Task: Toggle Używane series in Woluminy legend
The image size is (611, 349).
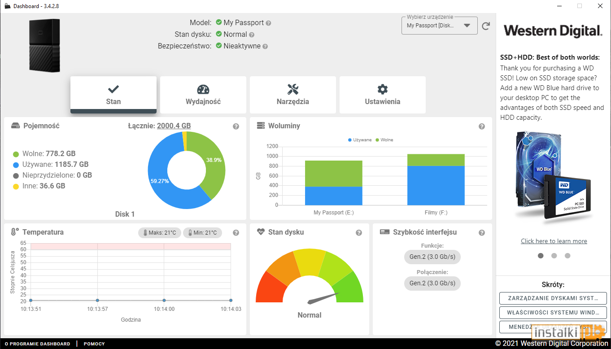Action: coord(360,140)
